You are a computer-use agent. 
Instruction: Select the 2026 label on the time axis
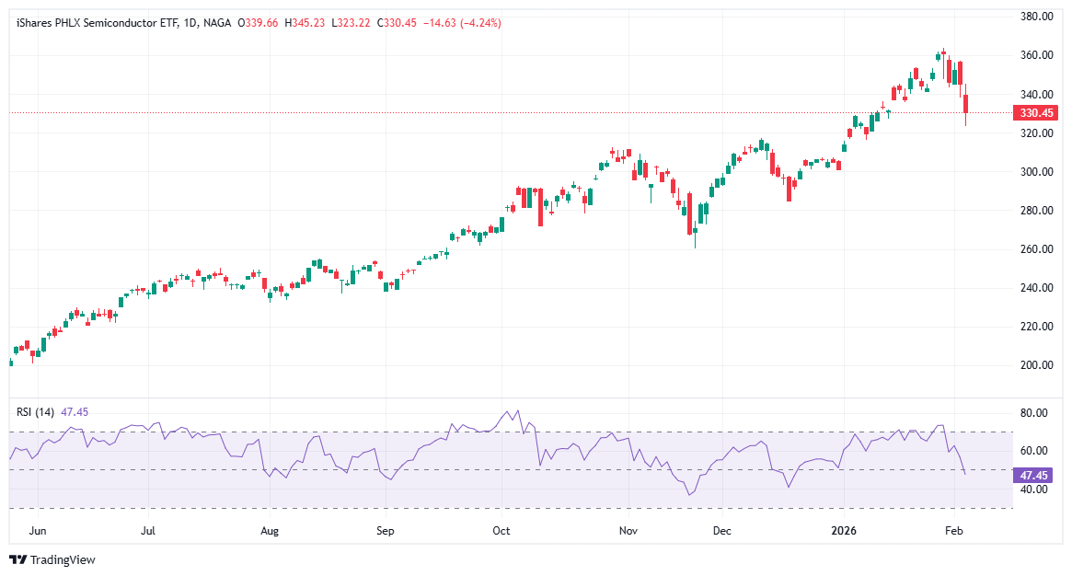pyautogui.click(x=844, y=531)
